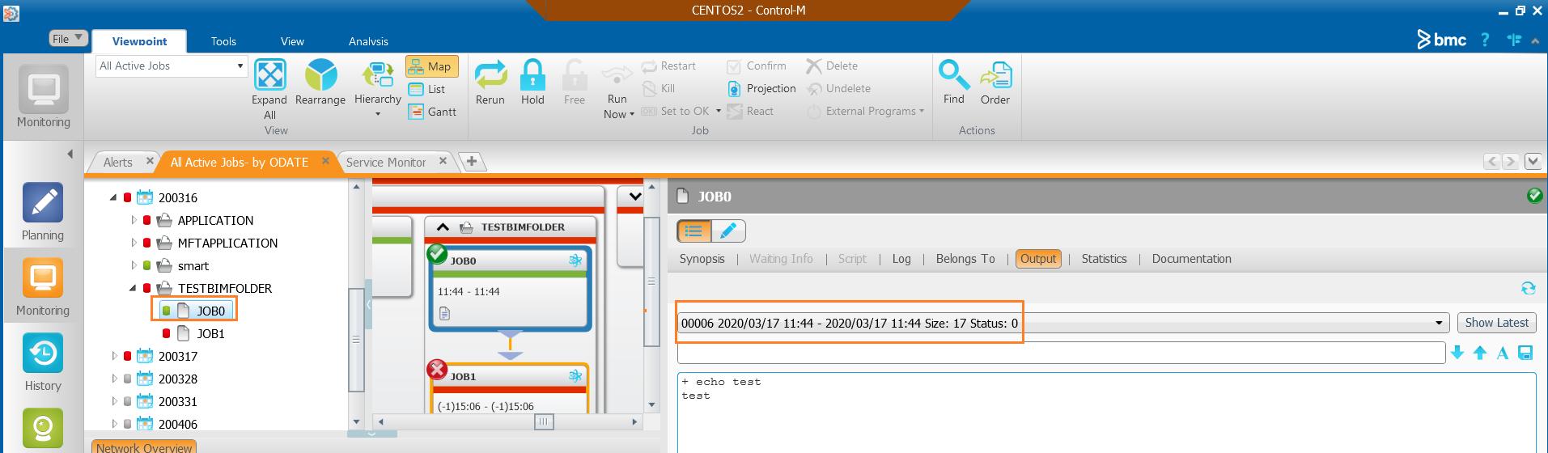
Task: Switch to Map view
Action: point(431,66)
